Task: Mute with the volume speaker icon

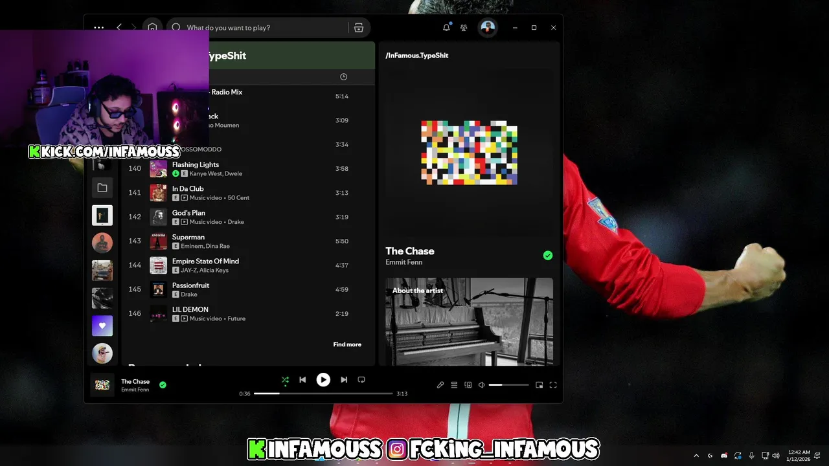Action: tap(481, 385)
